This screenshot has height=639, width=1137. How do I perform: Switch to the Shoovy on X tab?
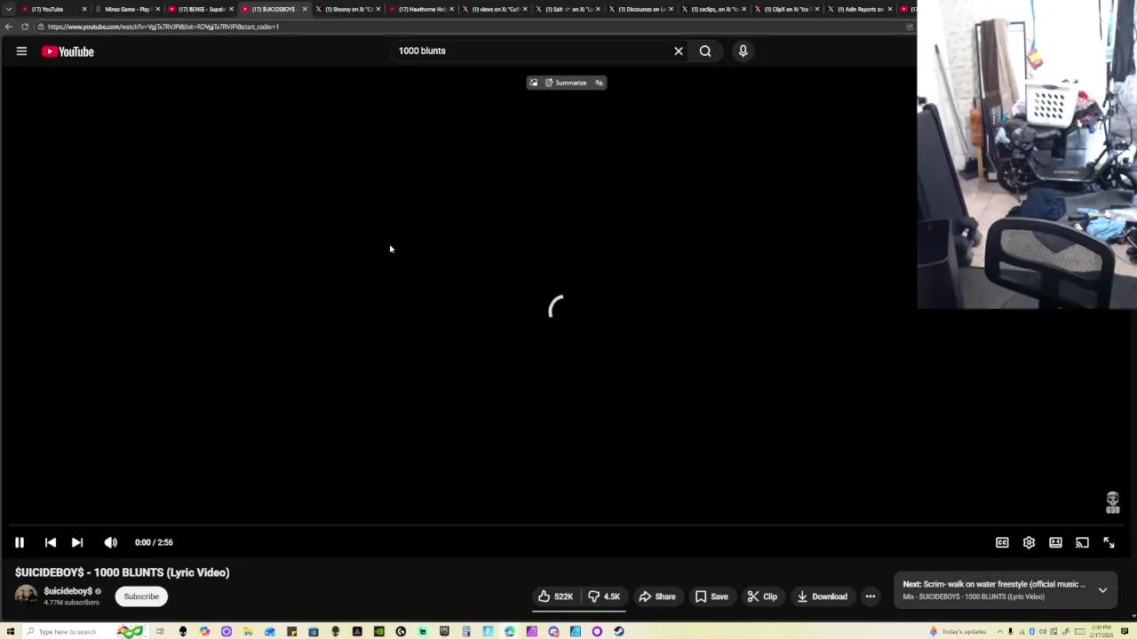pyautogui.click(x=348, y=9)
